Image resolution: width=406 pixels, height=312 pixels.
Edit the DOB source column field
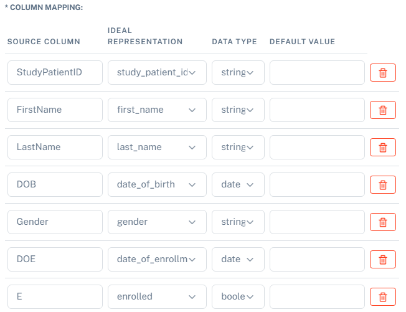55,184
